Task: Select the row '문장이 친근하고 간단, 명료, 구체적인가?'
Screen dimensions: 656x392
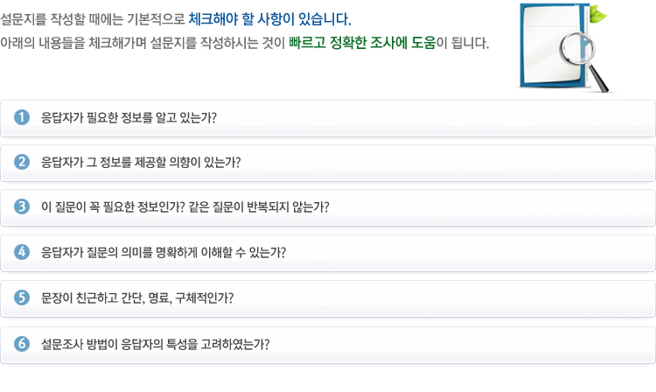Action: click(x=328, y=298)
